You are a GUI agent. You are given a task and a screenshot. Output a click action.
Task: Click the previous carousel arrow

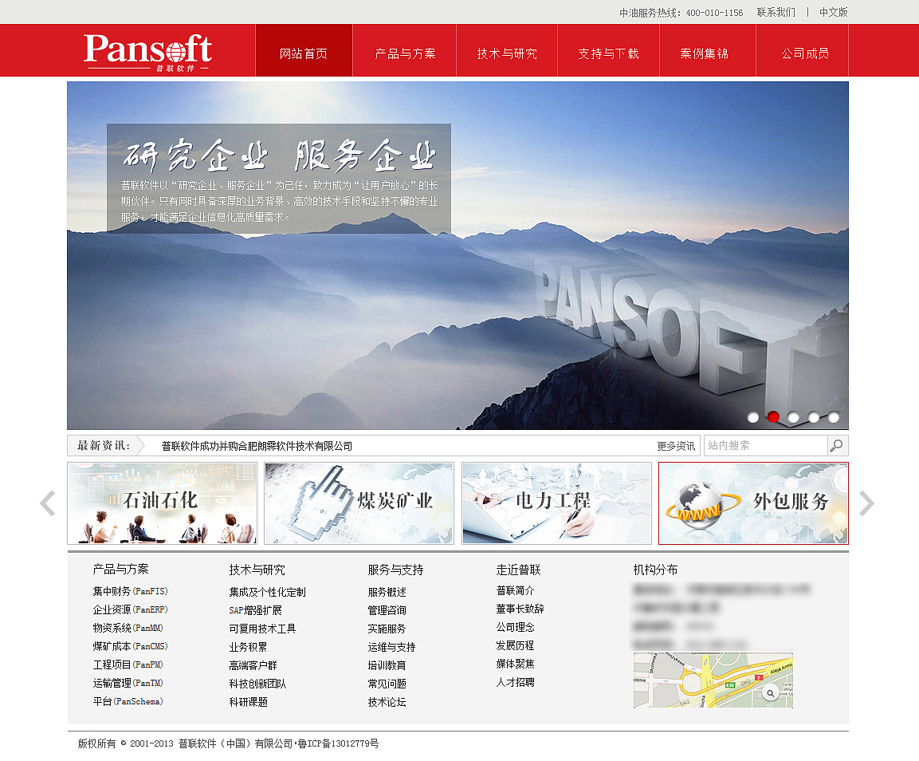[x=48, y=503]
